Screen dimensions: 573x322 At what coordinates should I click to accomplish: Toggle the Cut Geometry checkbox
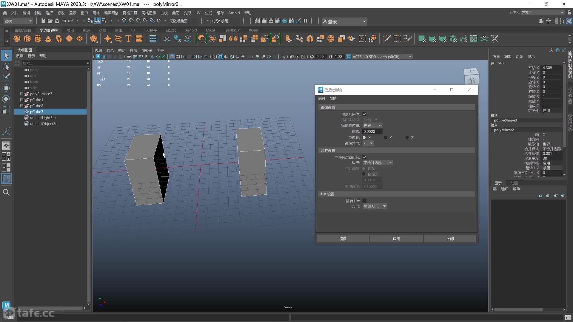(364, 114)
